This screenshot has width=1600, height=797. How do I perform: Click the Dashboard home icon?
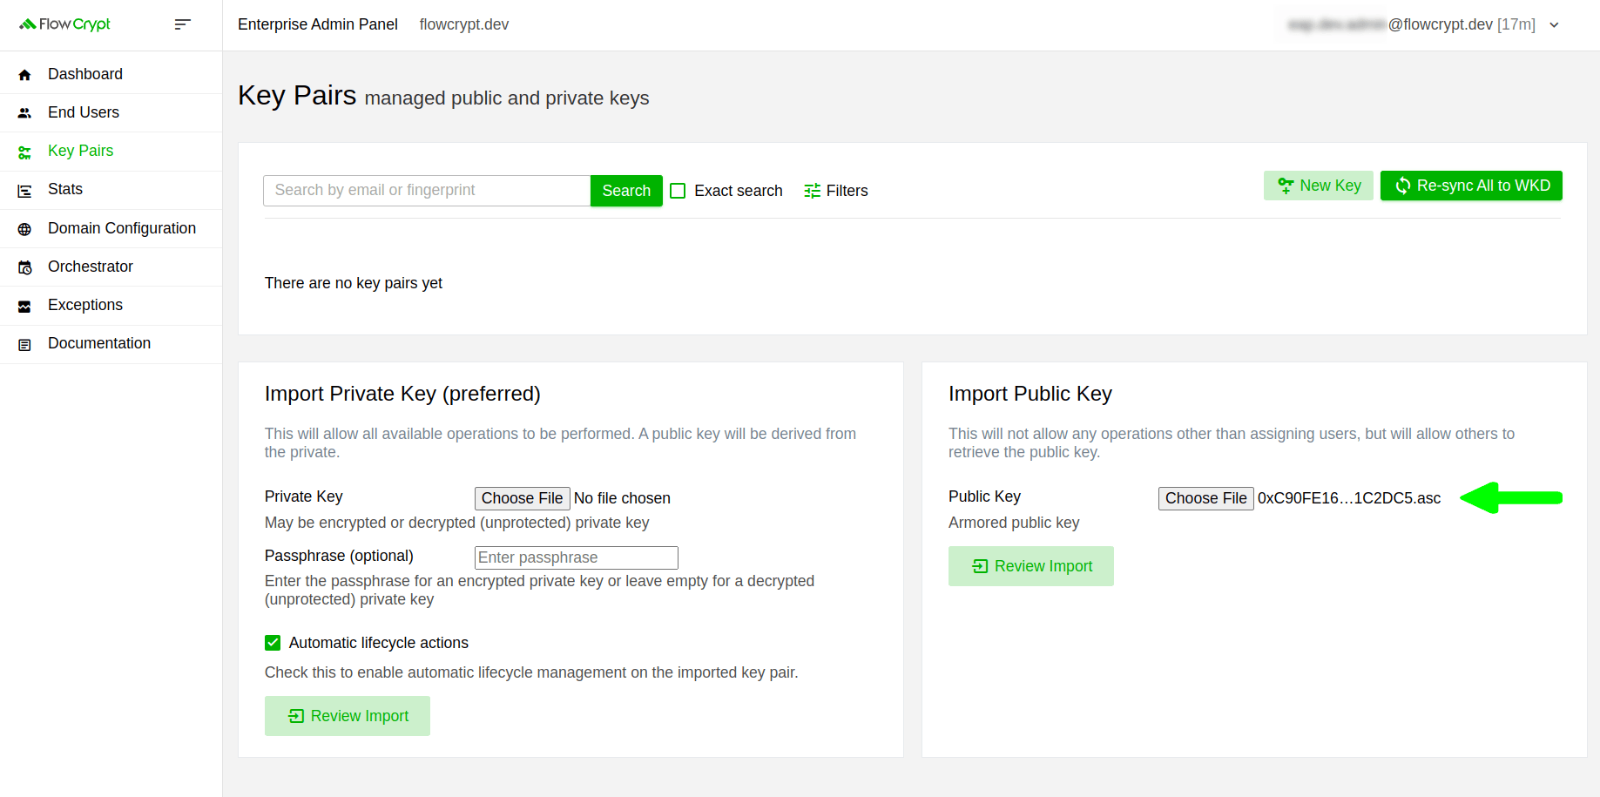click(x=24, y=75)
